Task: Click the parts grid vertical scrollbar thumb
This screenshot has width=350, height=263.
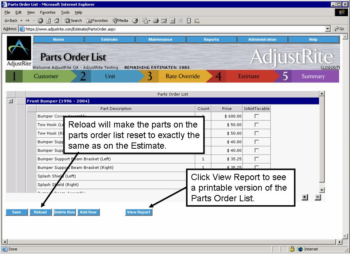Action: point(322,140)
